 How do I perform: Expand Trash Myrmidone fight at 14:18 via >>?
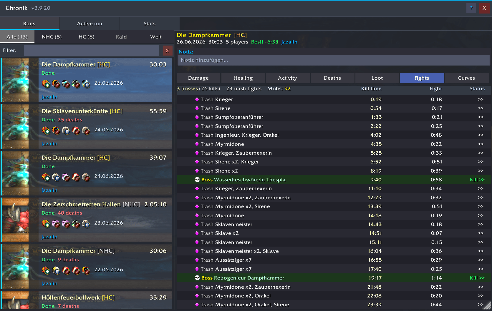pos(481,215)
